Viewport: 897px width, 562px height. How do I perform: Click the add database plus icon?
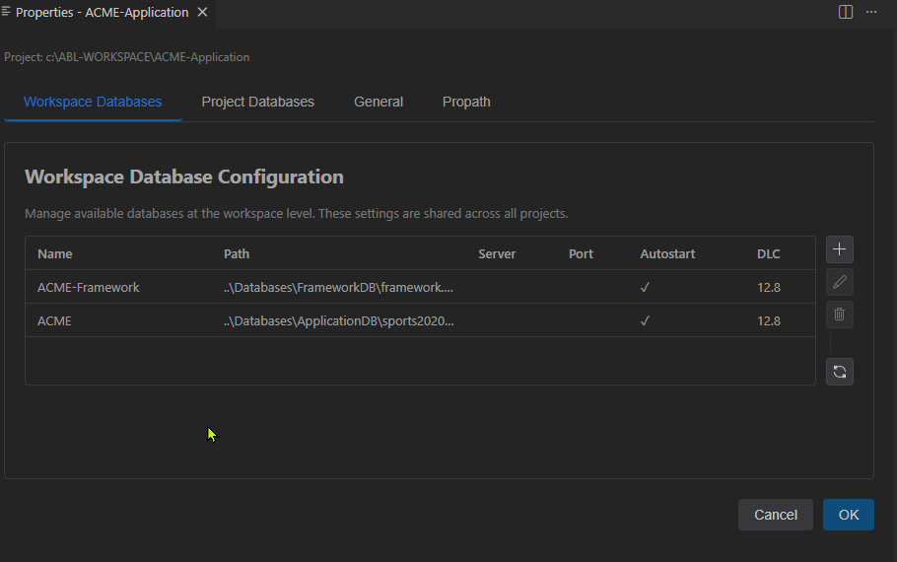point(839,249)
